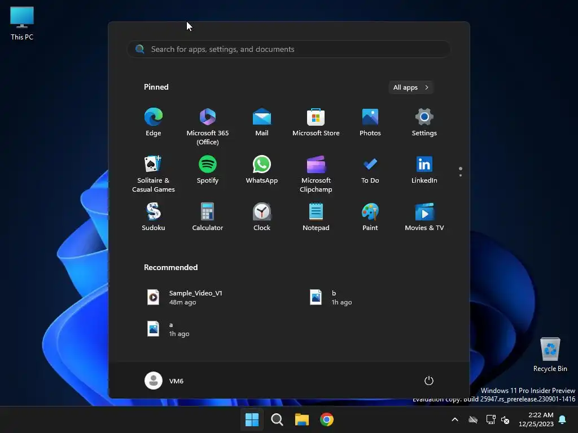This screenshot has height=433, width=578.
Task: Open the clock and date 2:22 AM
Action: pos(536,419)
